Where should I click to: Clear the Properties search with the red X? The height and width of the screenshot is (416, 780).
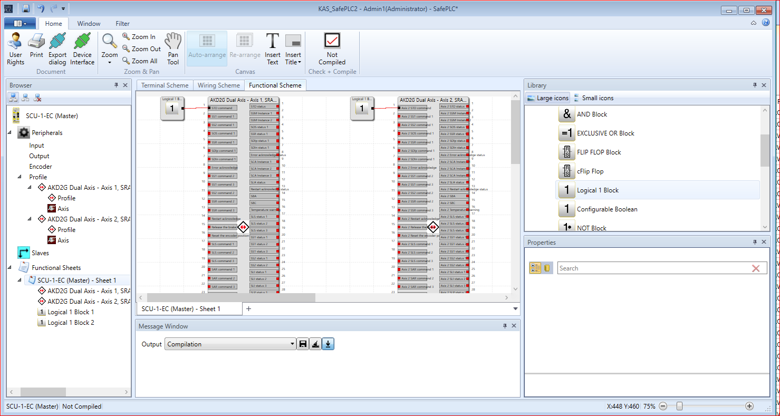(756, 268)
